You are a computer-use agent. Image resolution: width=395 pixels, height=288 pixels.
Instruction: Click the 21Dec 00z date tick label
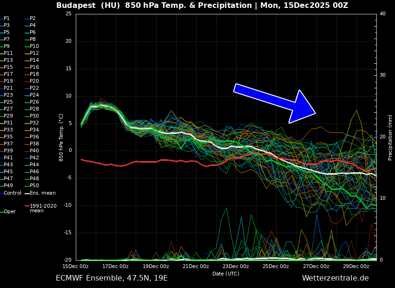tap(196, 267)
